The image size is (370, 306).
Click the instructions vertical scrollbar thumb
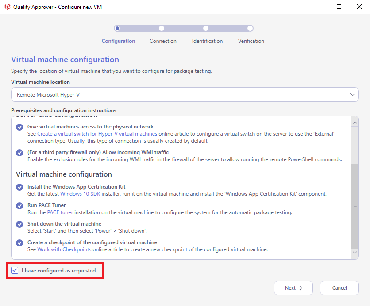click(355, 207)
